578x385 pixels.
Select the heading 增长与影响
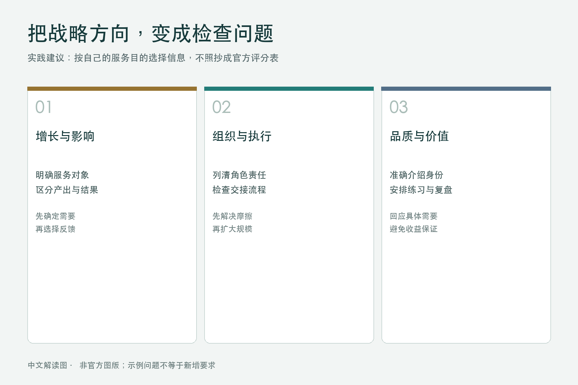[x=65, y=136]
